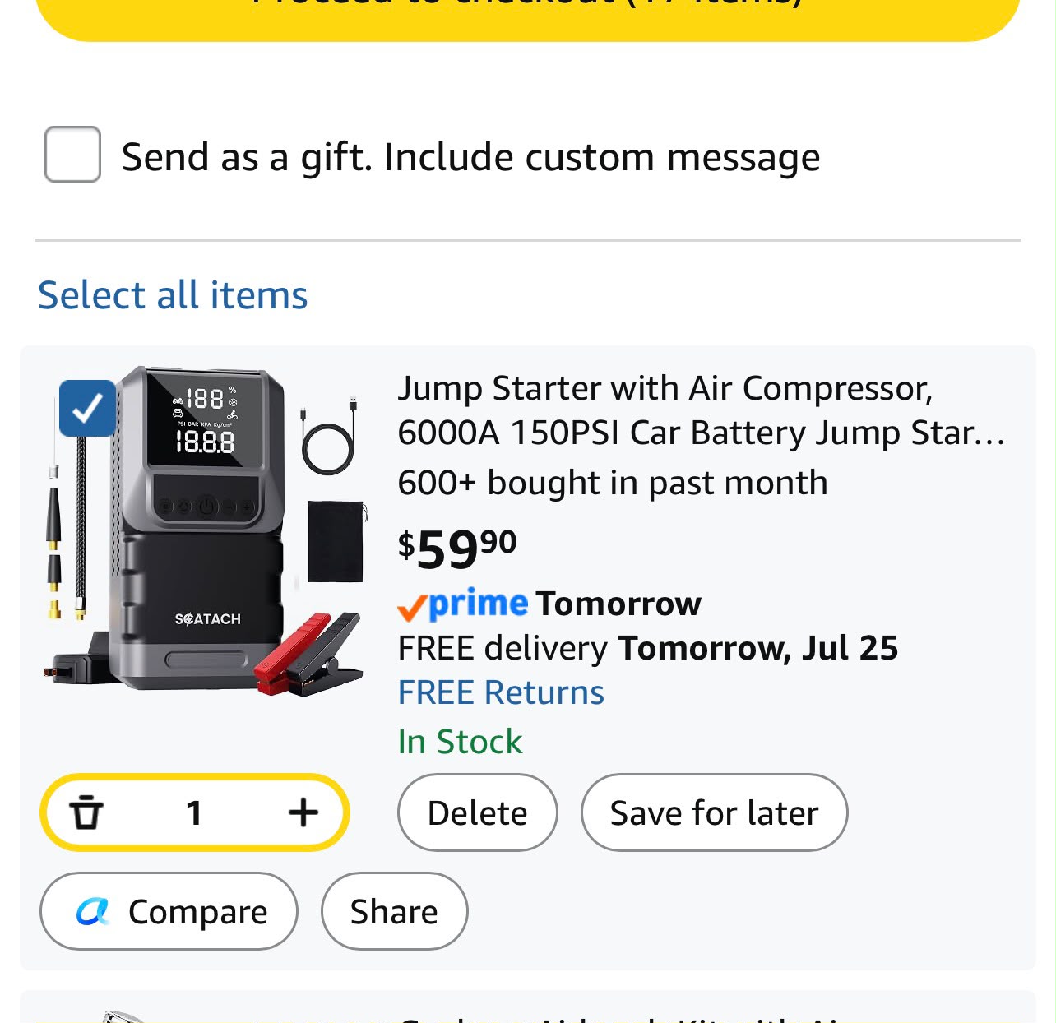Tap the trash icon in quantity stepper
Viewport: 1056px width, 1023px height.
click(x=86, y=812)
